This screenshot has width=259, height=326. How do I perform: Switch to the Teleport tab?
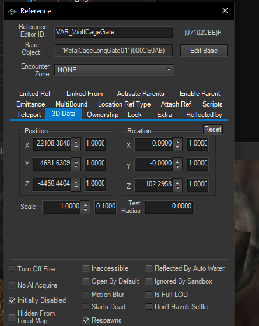point(29,115)
